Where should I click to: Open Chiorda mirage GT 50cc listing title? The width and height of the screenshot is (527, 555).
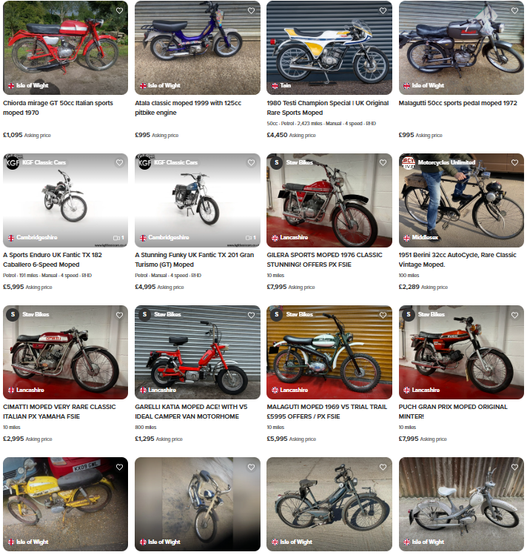58,108
